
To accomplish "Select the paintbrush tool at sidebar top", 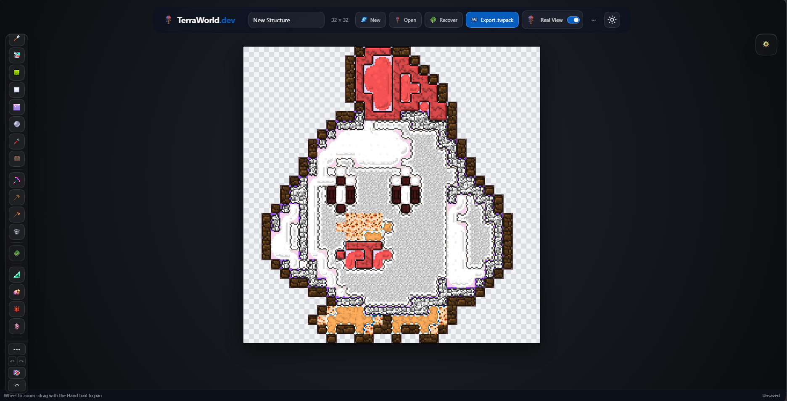I will point(17,39).
